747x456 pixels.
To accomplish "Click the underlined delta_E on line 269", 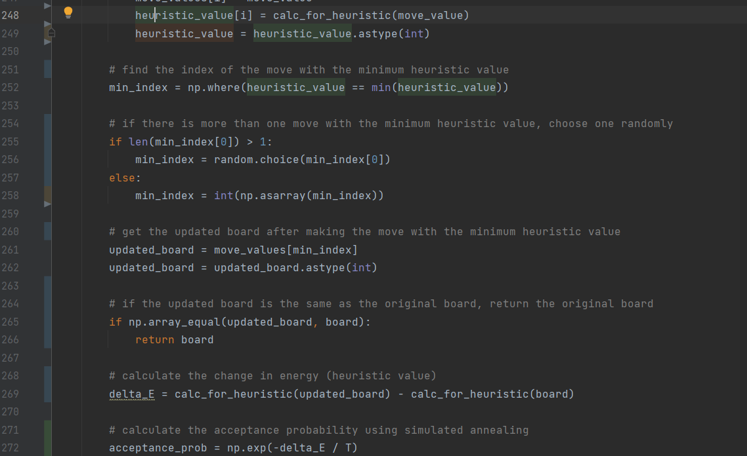I will (x=127, y=393).
